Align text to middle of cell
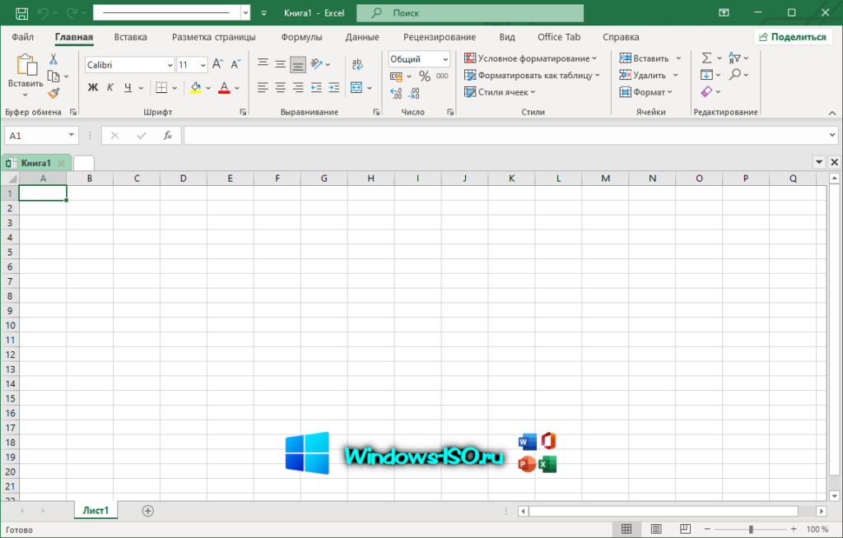Image resolution: width=843 pixels, height=538 pixels. (280, 64)
